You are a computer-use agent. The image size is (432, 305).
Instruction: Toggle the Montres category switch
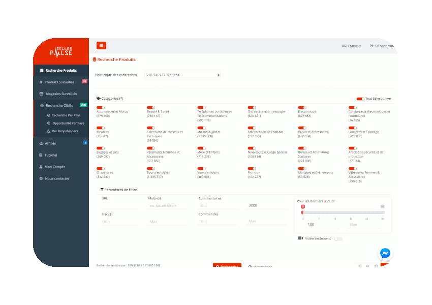point(252,168)
